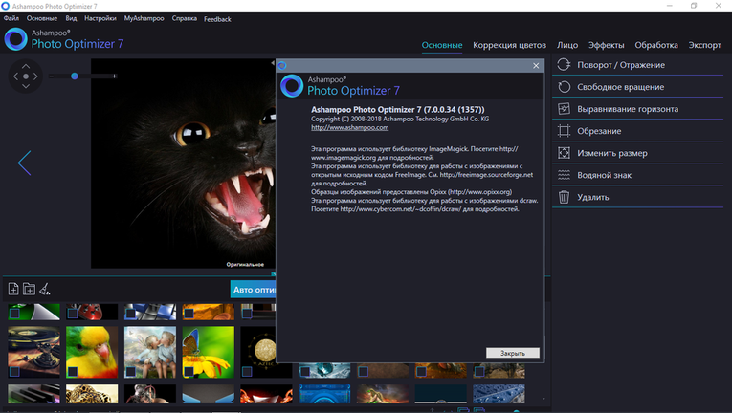
Task: Open the http://www.ashampoo.com link
Action: click(349, 127)
